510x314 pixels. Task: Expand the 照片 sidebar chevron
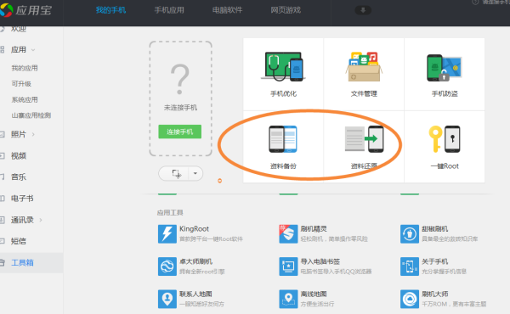click(33, 134)
